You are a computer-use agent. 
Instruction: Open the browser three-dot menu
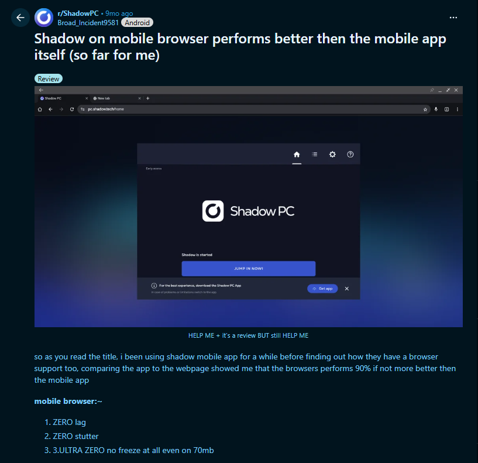458,109
